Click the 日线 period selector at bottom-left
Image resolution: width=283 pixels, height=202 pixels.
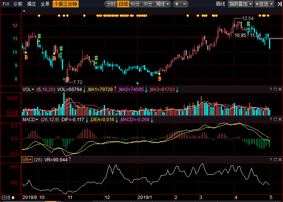[8, 197]
